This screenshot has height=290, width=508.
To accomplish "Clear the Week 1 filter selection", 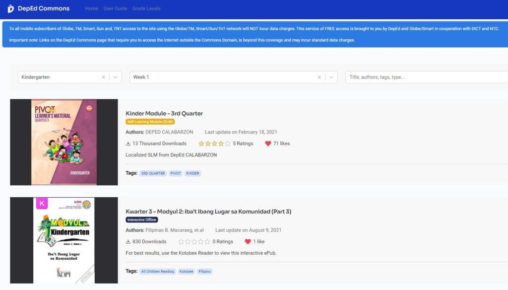I will click(x=319, y=77).
